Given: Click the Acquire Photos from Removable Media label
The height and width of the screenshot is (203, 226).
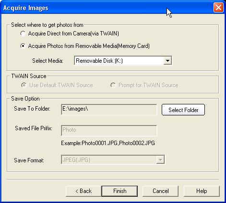Looking at the screenshot, I should (x=89, y=46).
